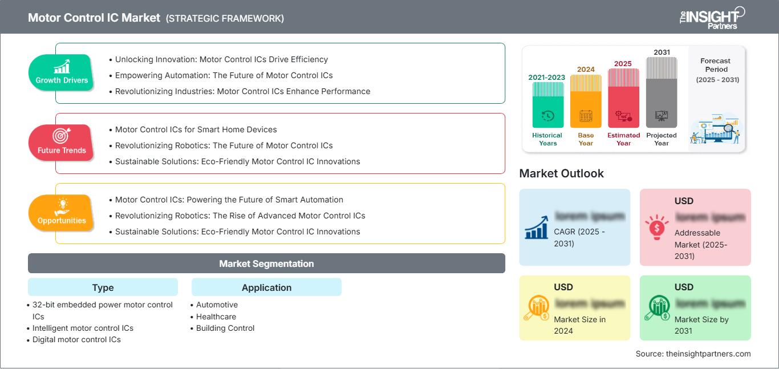Click Sustainable Solutions bullet under Opportunities
Image resolution: width=779 pixels, height=369 pixels.
tap(237, 232)
